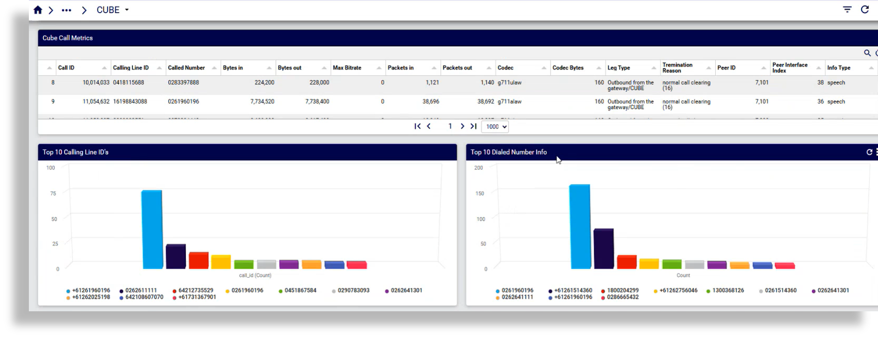Image resolution: width=878 pixels, height=338 pixels.
Task: Toggle 1800204299 legend in Dialed Number chart
Action: click(x=622, y=290)
